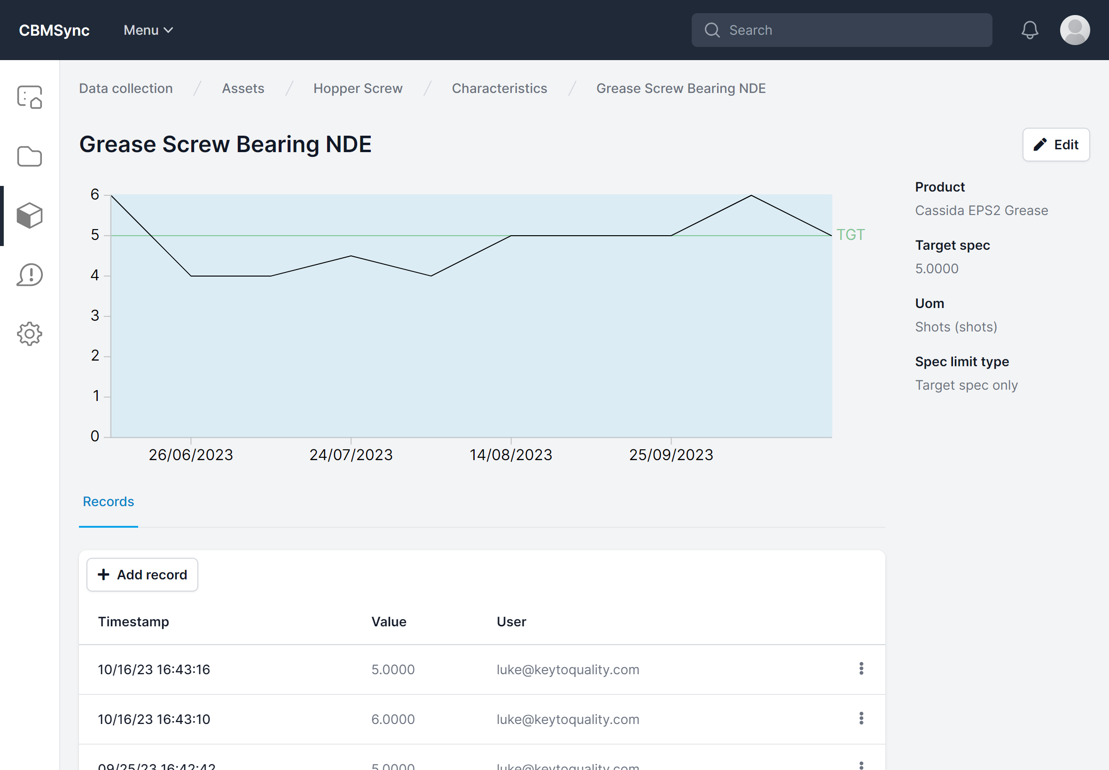Image resolution: width=1109 pixels, height=770 pixels.
Task: Click the Target spec 5.0000 value
Action: [x=937, y=268]
